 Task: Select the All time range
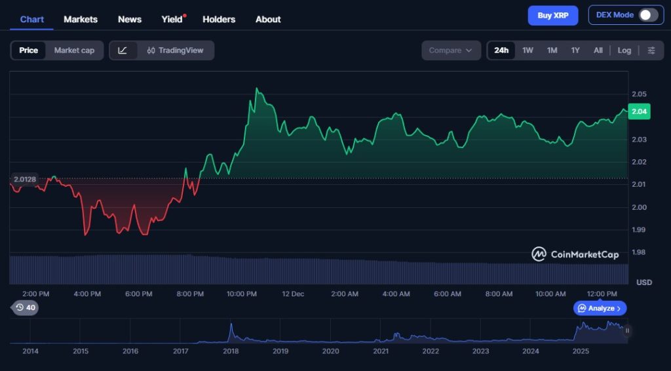click(598, 50)
